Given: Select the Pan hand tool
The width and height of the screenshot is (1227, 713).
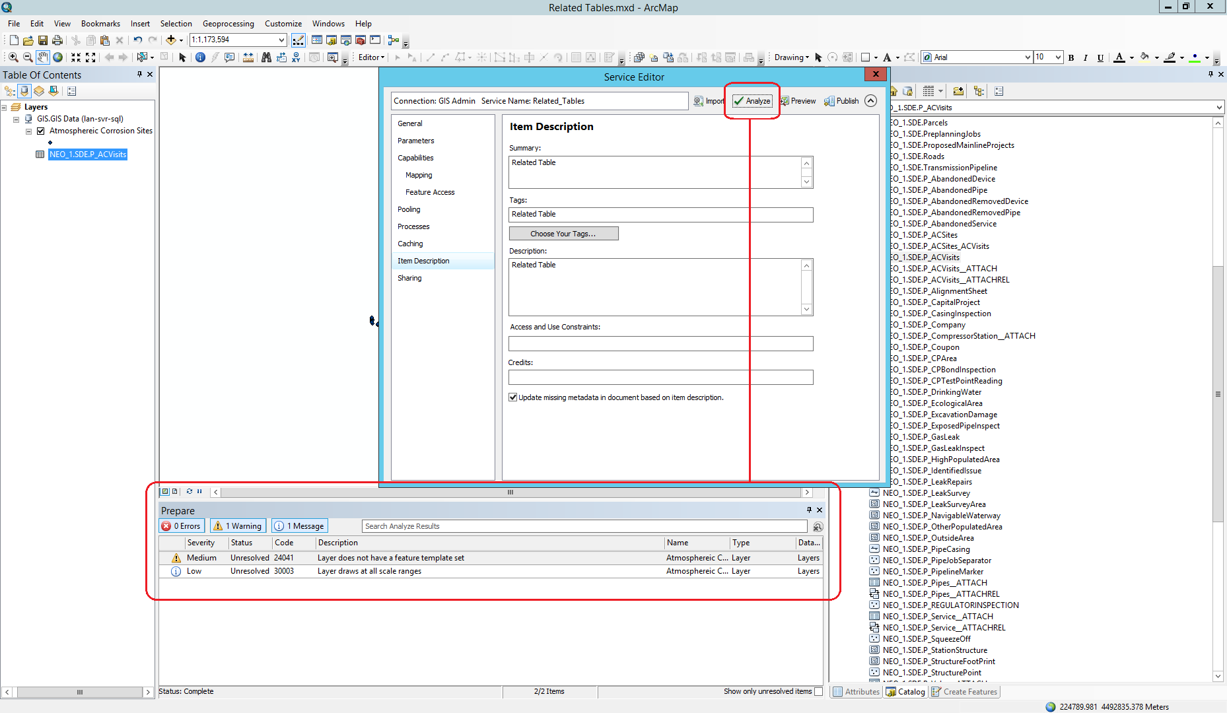Looking at the screenshot, I should coord(43,57).
